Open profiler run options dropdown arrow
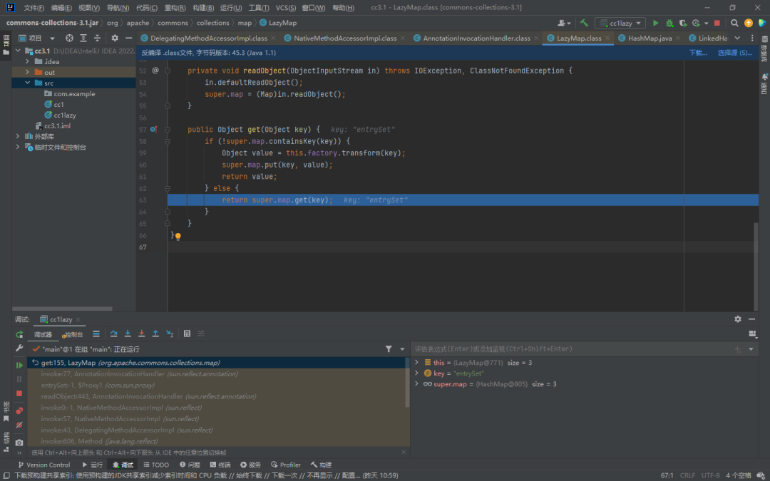770x481 pixels. coord(706,23)
